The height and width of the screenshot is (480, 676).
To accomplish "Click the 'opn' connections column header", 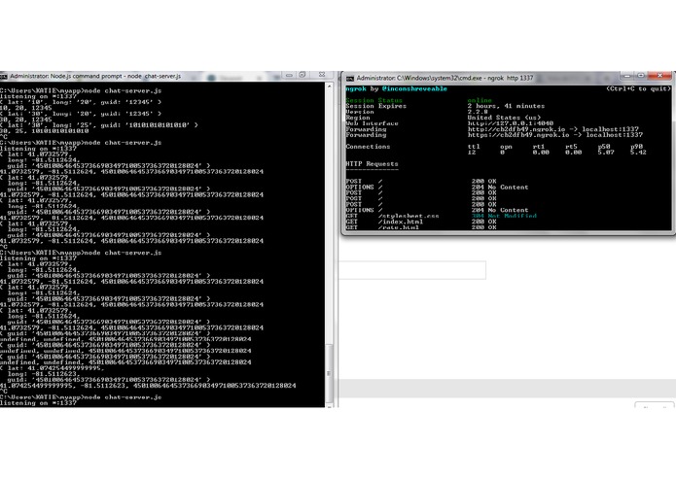I will [506, 147].
